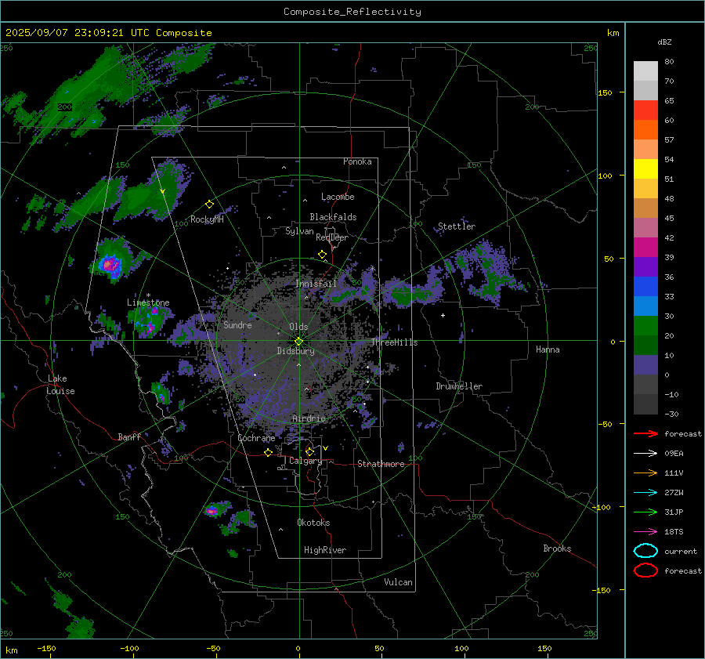Viewport: 705px width, 659px height.
Task: Pick the magenta 18TS arrow legend icon
Action: click(x=645, y=532)
